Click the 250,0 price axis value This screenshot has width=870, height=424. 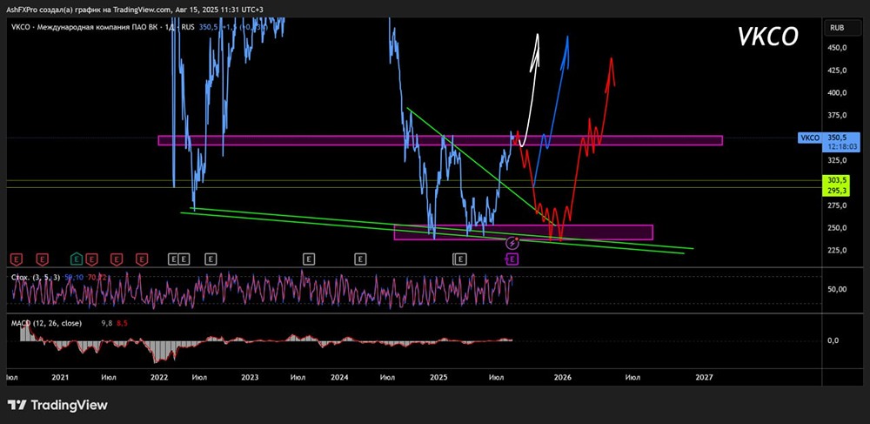pyautogui.click(x=836, y=227)
